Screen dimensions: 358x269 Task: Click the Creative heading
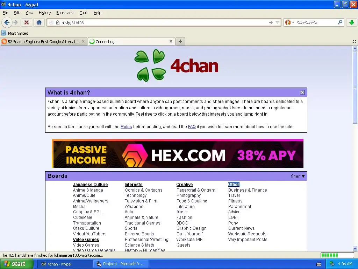(185, 184)
